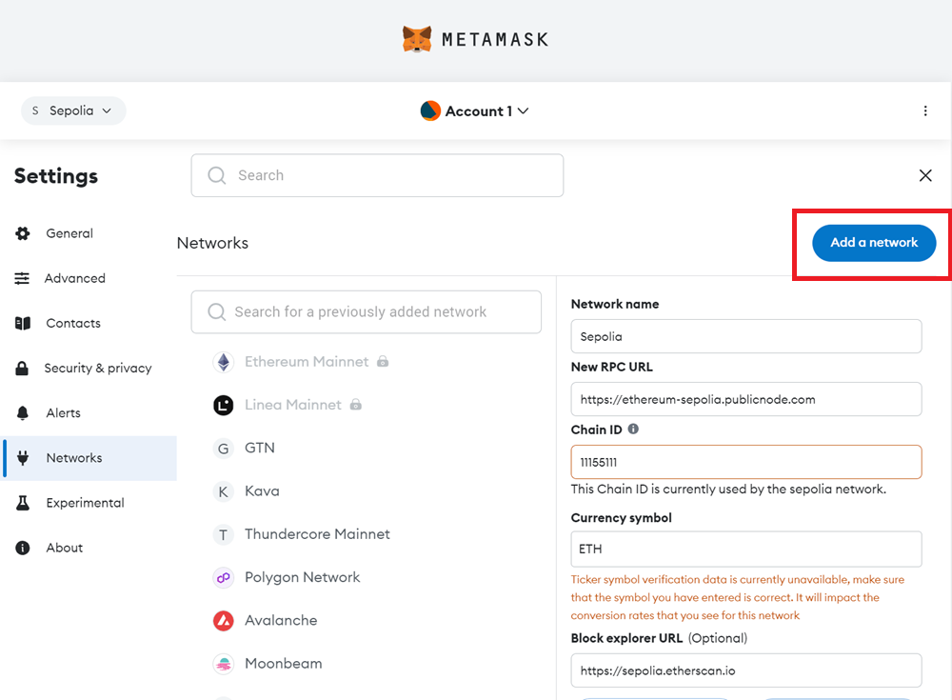Click the About info icon

pos(23,548)
